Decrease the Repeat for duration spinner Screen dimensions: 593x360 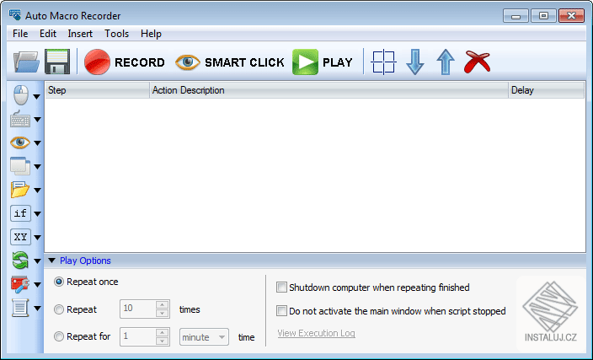(163, 341)
